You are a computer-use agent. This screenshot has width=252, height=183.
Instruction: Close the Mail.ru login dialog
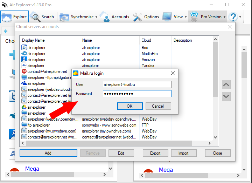click(x=173, y=73)
